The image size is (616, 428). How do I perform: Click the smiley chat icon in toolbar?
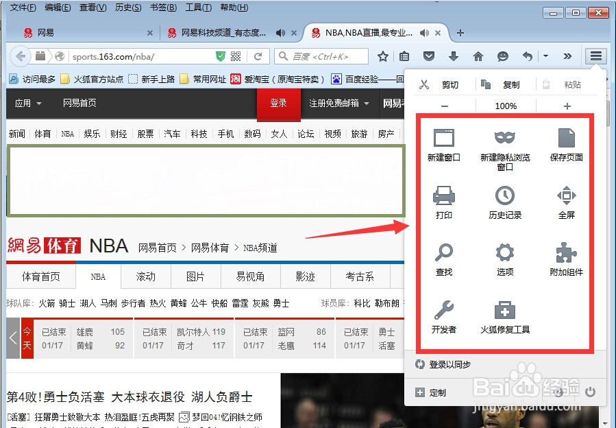(x=503, y=56)
